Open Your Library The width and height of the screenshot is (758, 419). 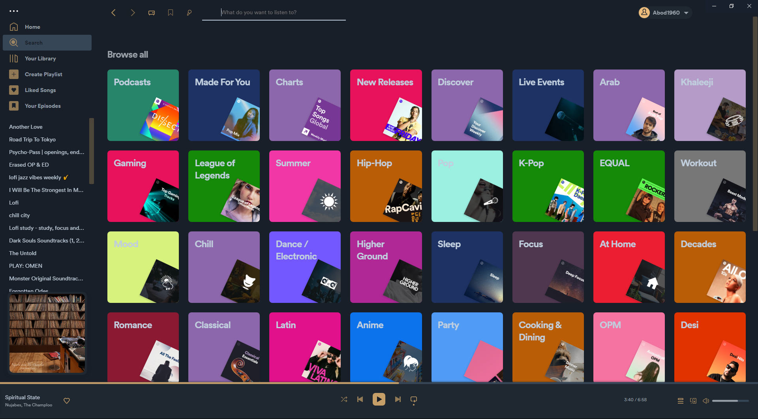pos(47,58)
